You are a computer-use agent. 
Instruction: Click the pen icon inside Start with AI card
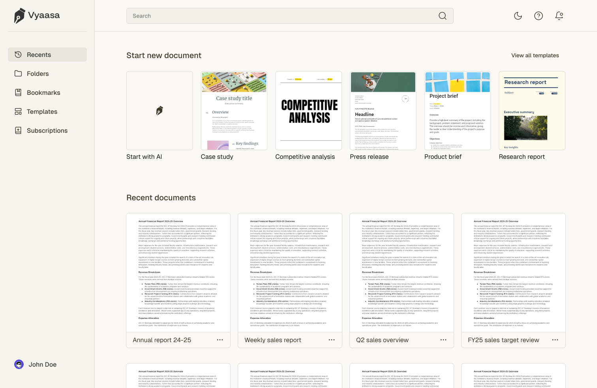click(160, 111)
